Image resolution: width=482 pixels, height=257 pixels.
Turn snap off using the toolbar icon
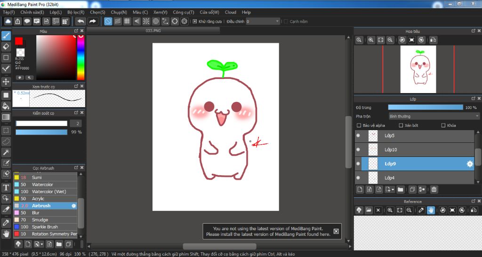point(108,21)
